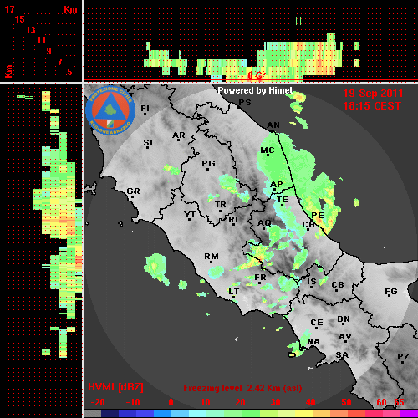Click the '10' dBZ scale value
The height and width of the screenshot is (418, 418).
tap(206, 402)
